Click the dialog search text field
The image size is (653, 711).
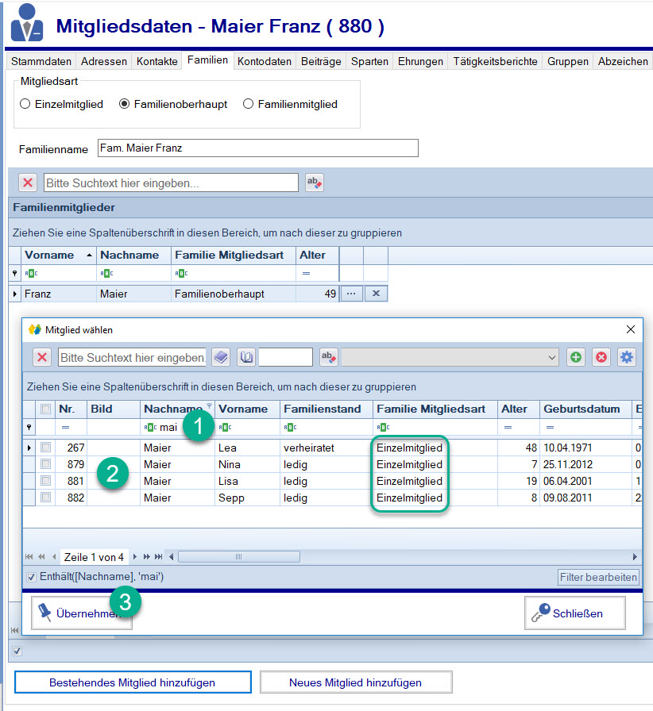click(x=132, y=357)
